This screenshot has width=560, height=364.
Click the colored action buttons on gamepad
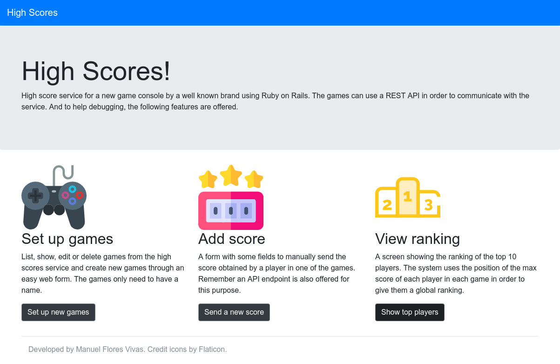pos(73,195)
